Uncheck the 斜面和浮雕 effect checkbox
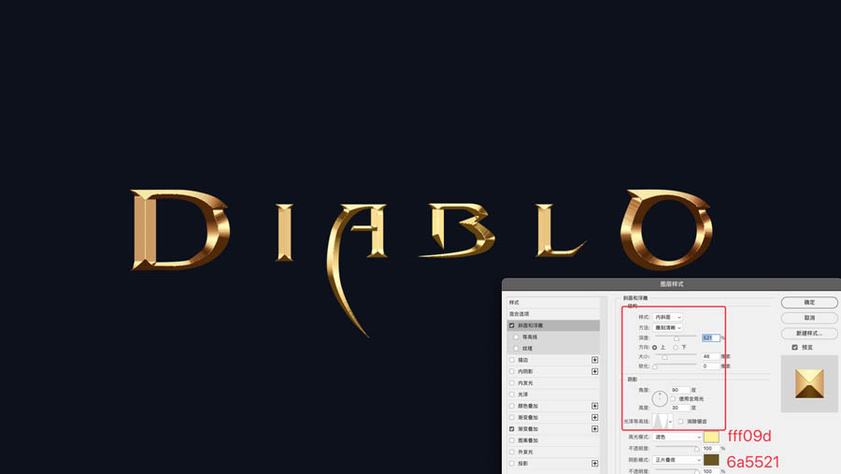 tap(512, 325)
